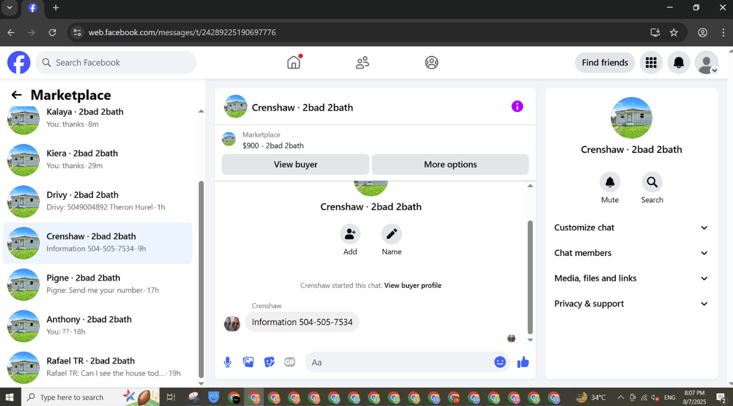Open the emoji picker in message box
This screenshot has height=406, width=733.
point(500,362)
